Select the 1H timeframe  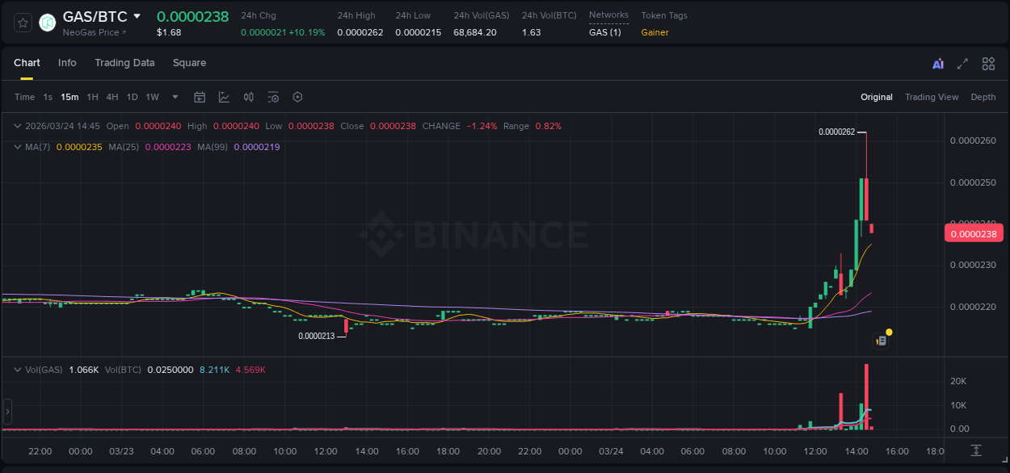92,97
